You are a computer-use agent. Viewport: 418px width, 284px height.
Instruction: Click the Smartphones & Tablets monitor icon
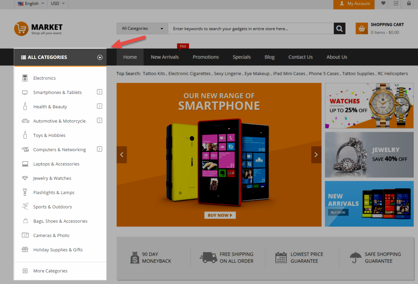pyautogui.click(x=25, y=92)
